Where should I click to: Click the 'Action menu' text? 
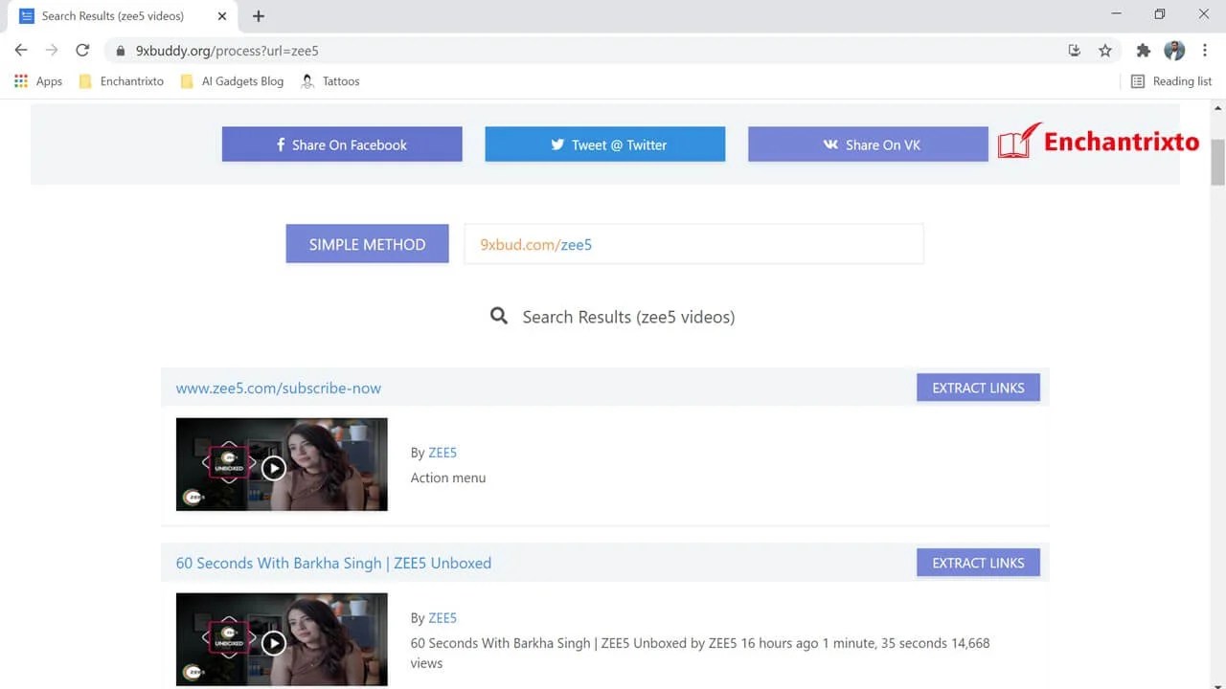tap(448, 478)
